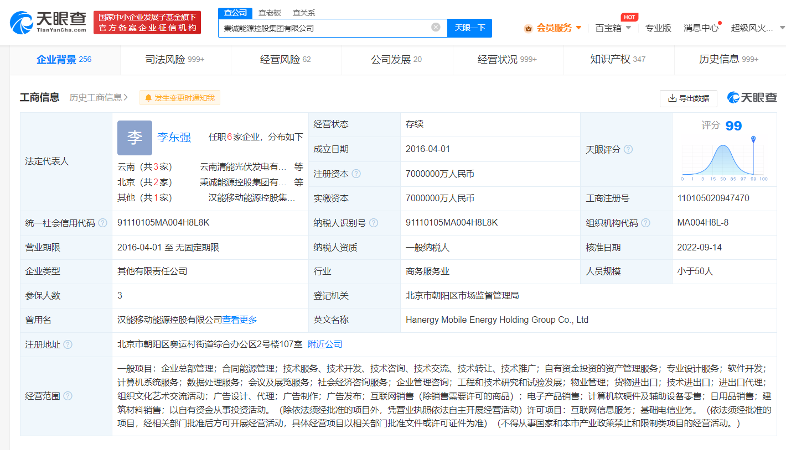Click 查看更多 link for former names
The image size is (786, 450).
(240, 320)
